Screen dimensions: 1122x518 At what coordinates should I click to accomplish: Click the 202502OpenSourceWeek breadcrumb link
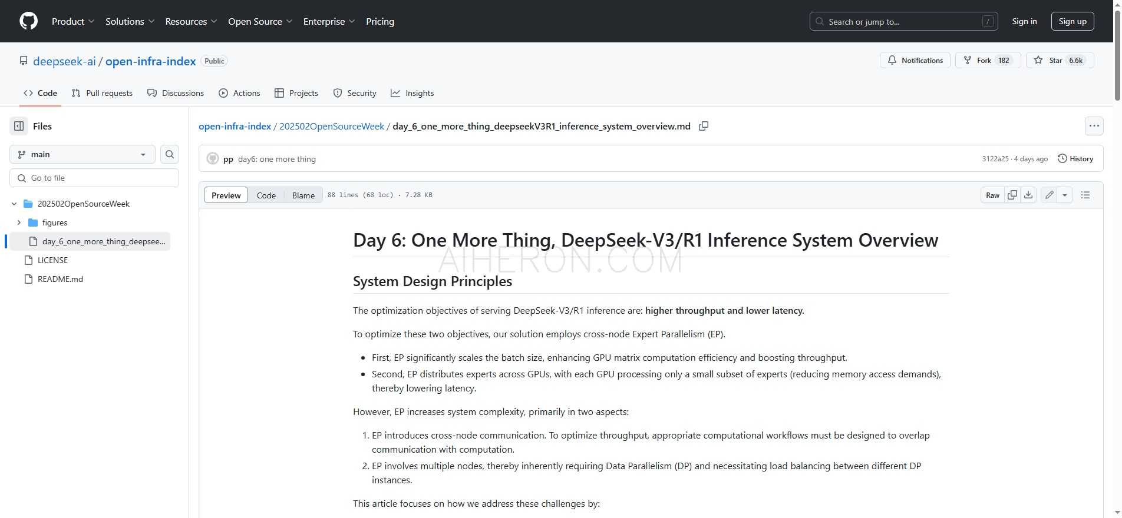click(332, 126)
